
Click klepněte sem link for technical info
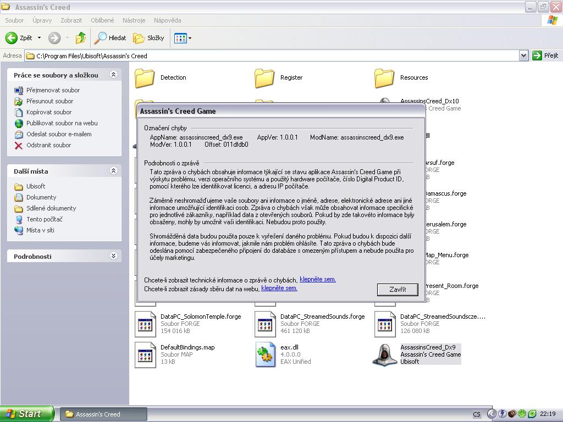[317, 279]
